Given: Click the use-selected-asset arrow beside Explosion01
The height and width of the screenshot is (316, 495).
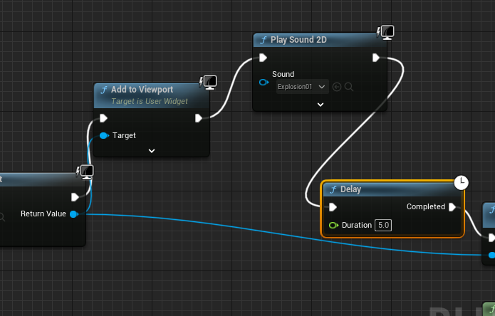Looking at the screenshot, I should click(337, 87).
